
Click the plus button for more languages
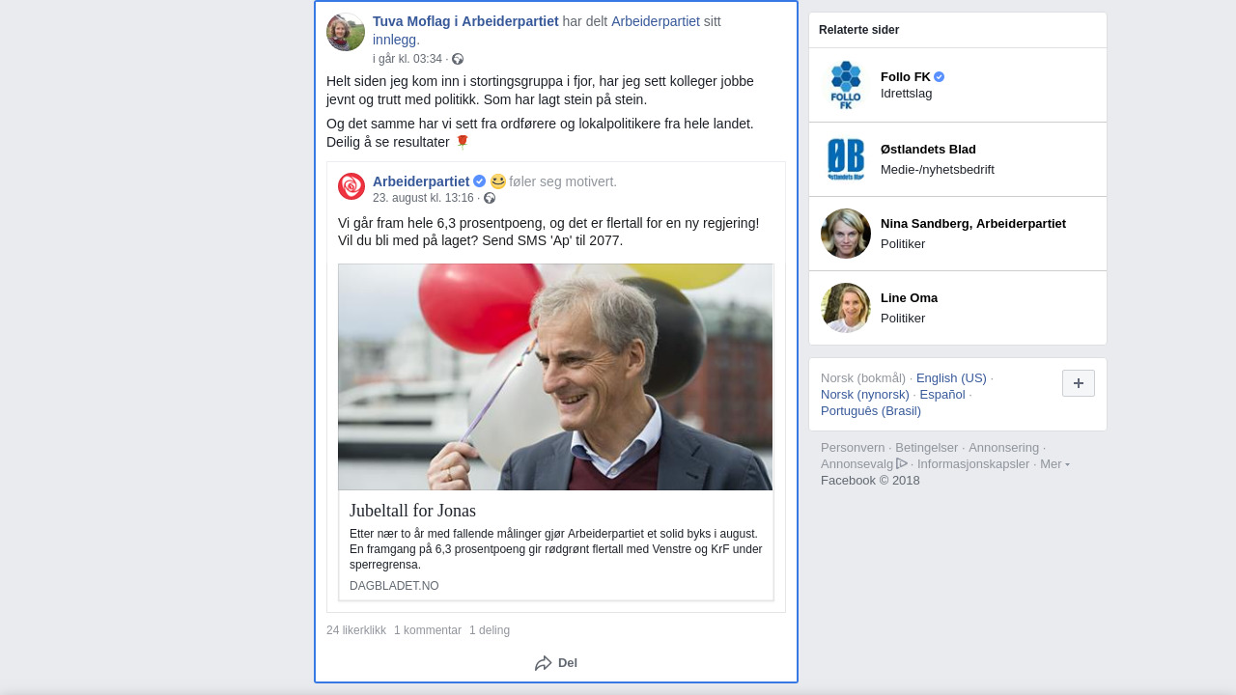1079,383
